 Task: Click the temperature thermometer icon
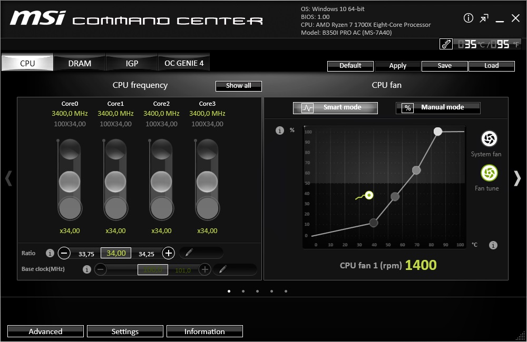[446, 44]
